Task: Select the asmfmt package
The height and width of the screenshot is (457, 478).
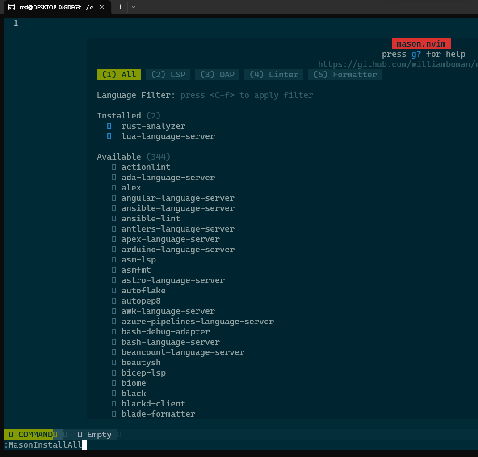Action: 136,270
